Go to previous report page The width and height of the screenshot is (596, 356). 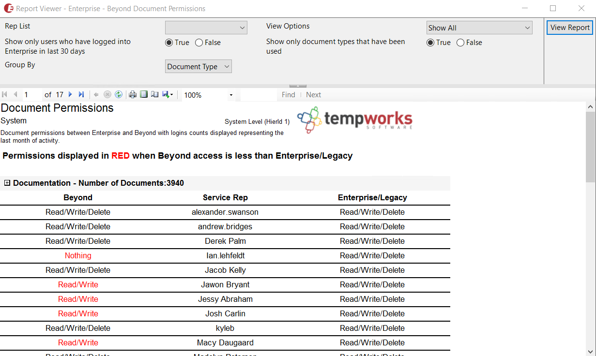tap(15, 95)
